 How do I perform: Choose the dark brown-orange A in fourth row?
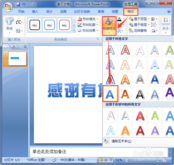(125, 94)
